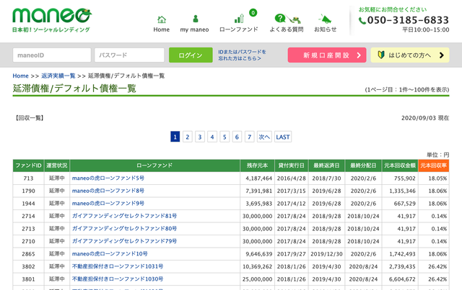Go to pagination page 3
The image size is (462, 290).
pos(200,137)
